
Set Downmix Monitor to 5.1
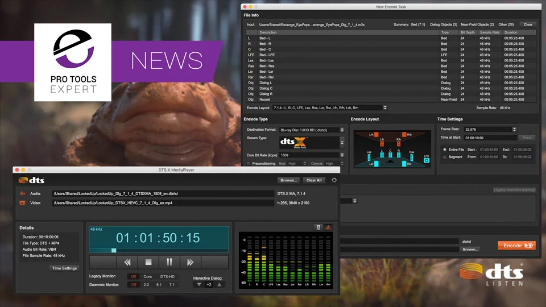pyautogui.click(x=159, y=285)
